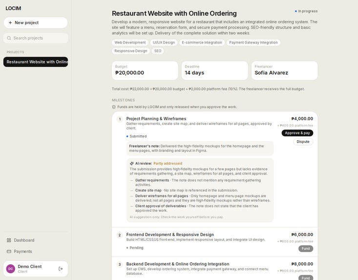Click milestone number 3 badge
Viewport: 358px width, 280px height.
tap(120, 264)
